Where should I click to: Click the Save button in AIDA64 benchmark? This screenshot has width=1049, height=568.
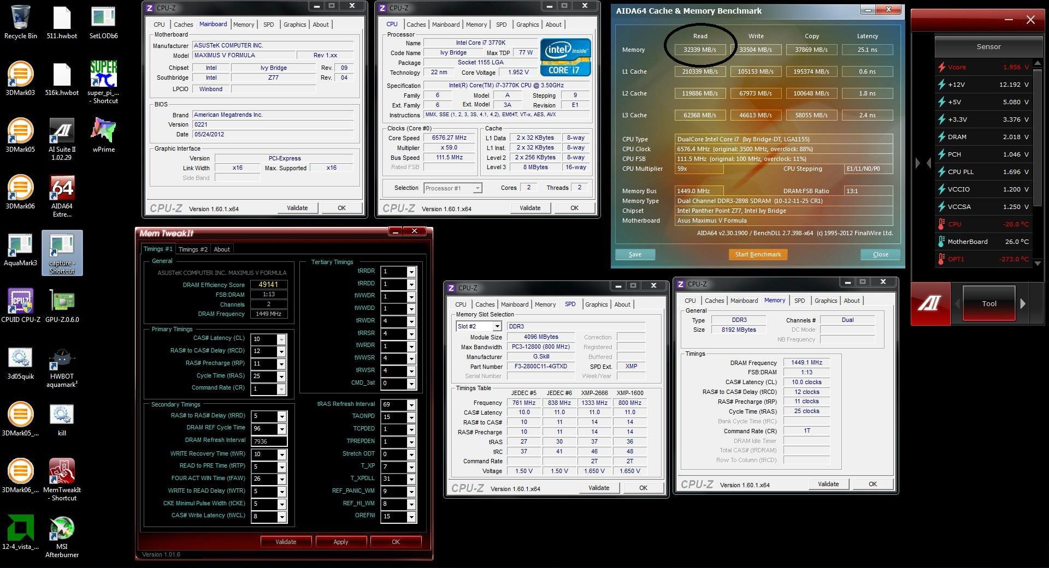[635, 254]
